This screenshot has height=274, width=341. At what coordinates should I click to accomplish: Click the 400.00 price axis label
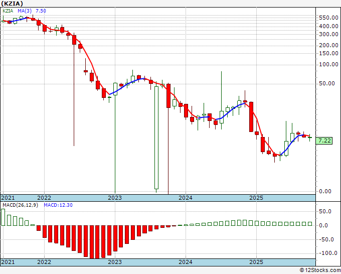[x=328, y=26]
